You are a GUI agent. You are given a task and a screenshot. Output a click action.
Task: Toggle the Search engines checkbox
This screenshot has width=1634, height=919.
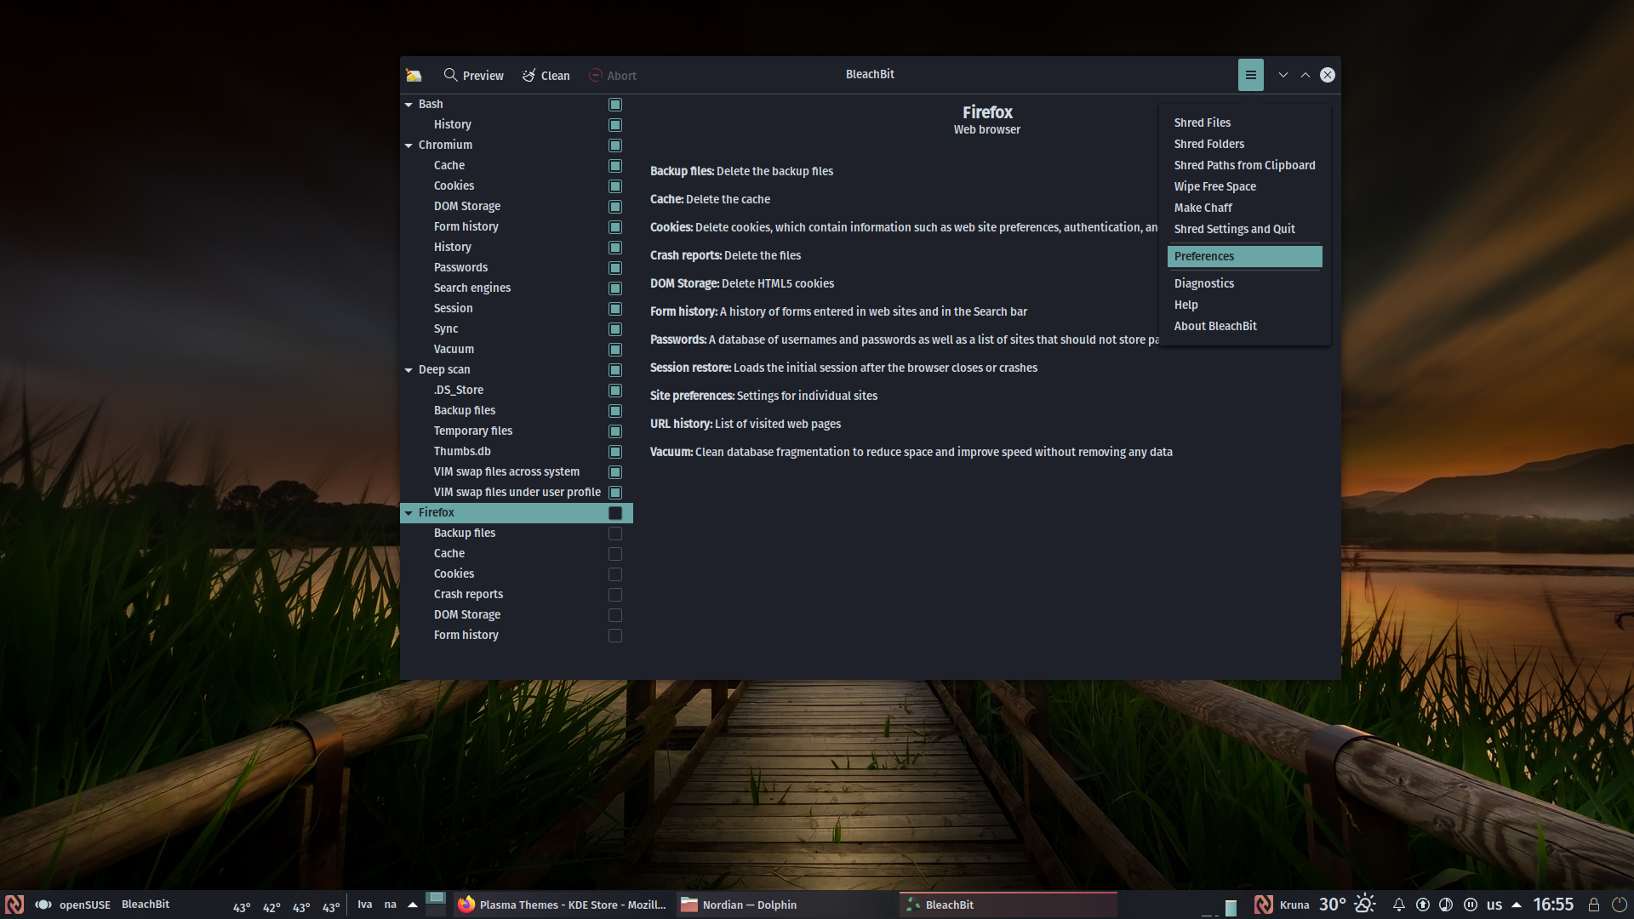pos(615,288)
